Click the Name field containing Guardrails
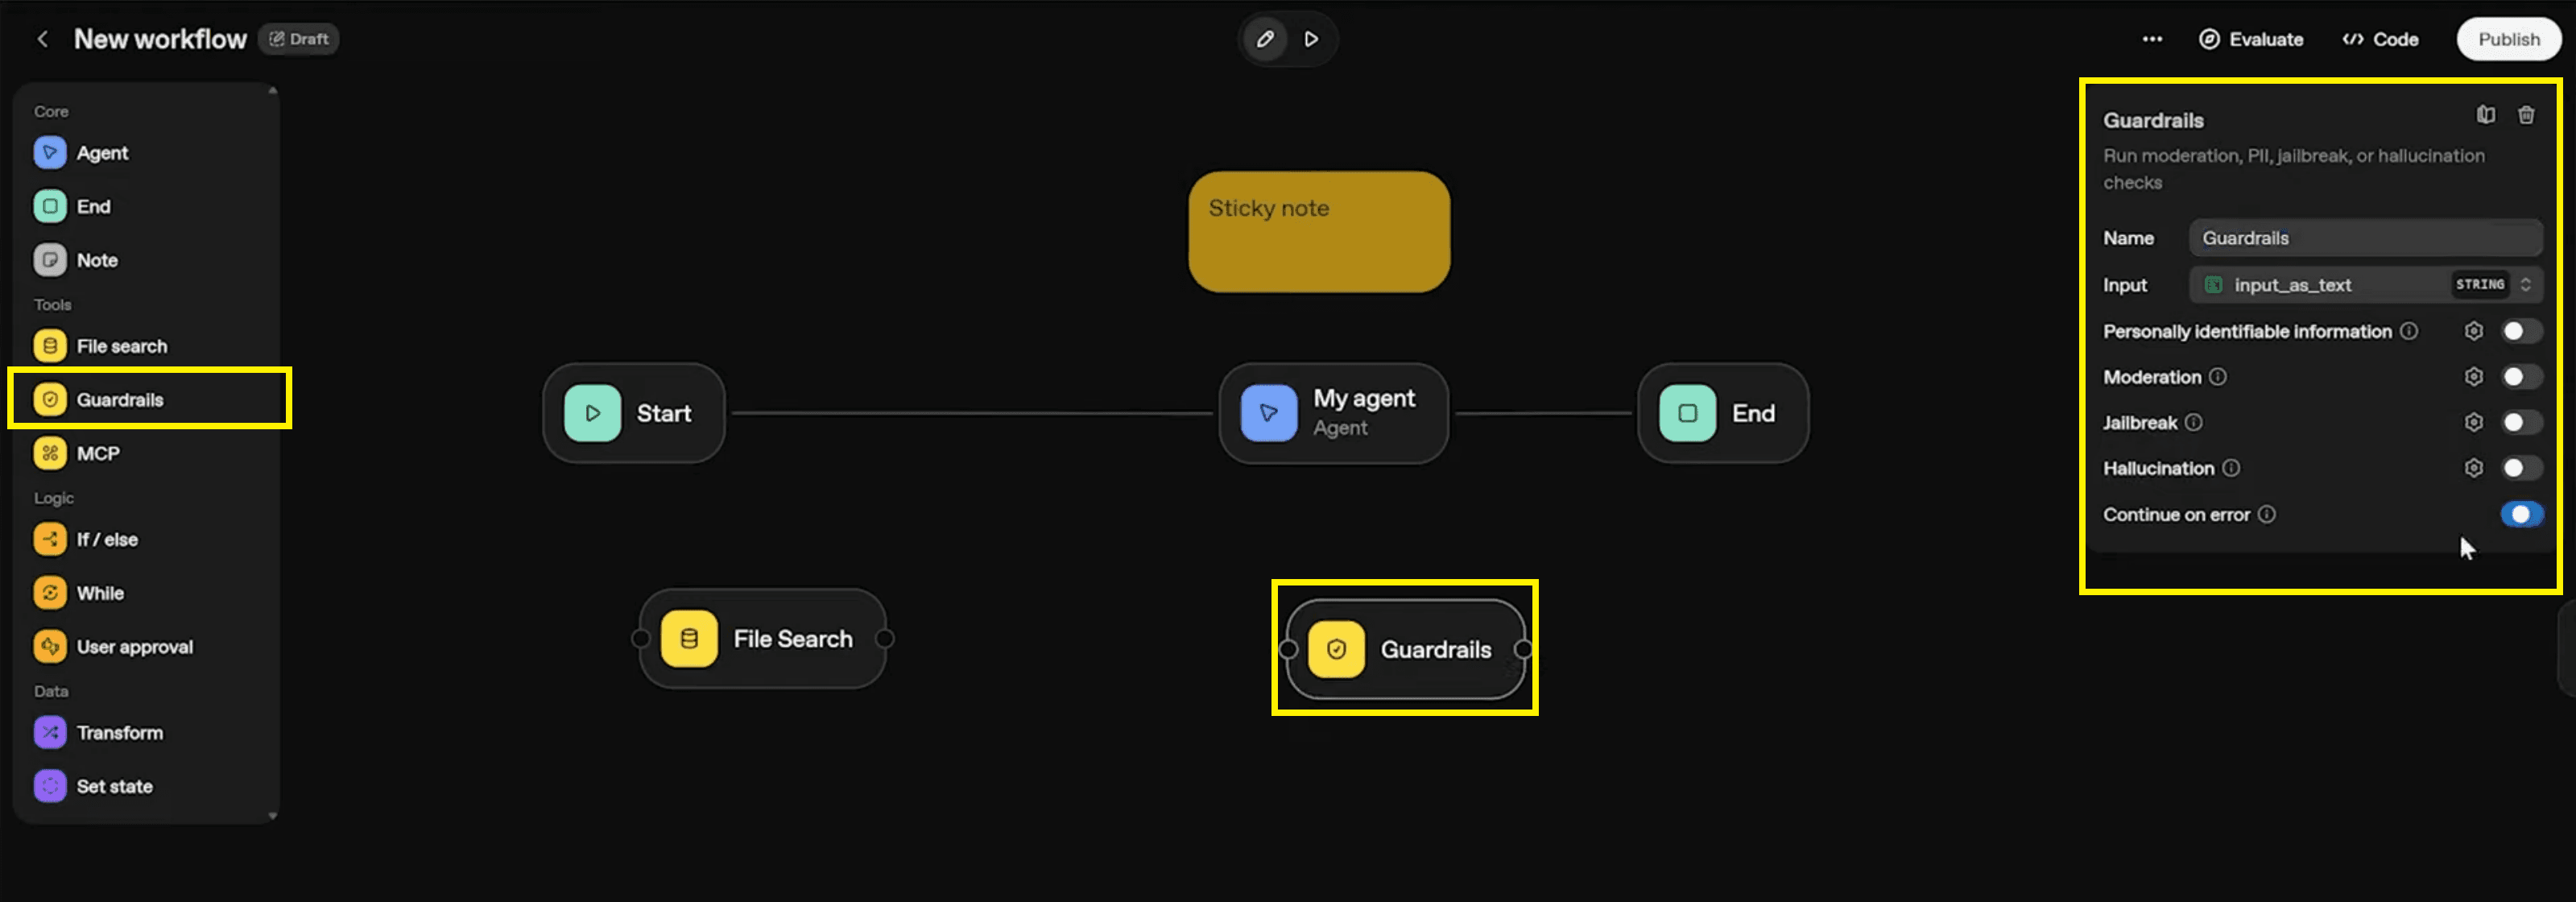Image resolution: width=2576 pixels, height=902 pixels. (2365, 238)
